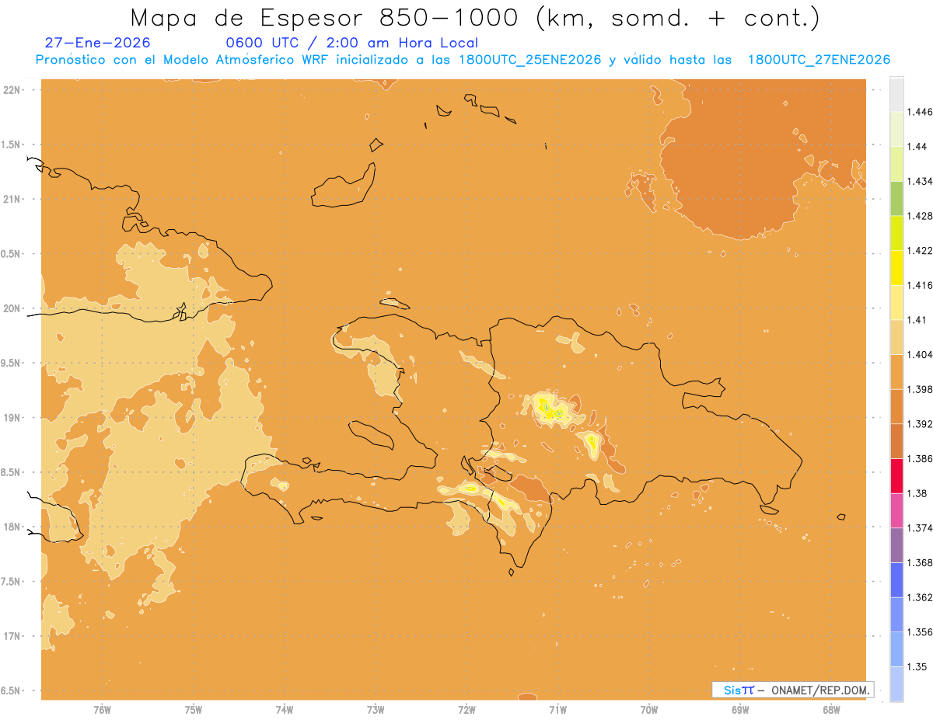Pick the purple legend swatch between 1.368 and 1.374
Image resolution: width=933 pixels, height=720 pixels.
click(896, 545)
